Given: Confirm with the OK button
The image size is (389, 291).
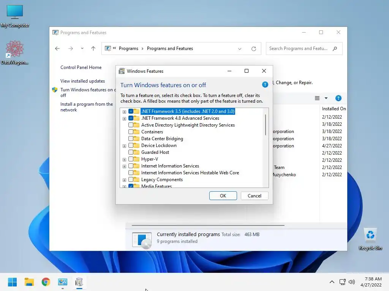Looking at the screenshot, I should (x=223, y=196).
